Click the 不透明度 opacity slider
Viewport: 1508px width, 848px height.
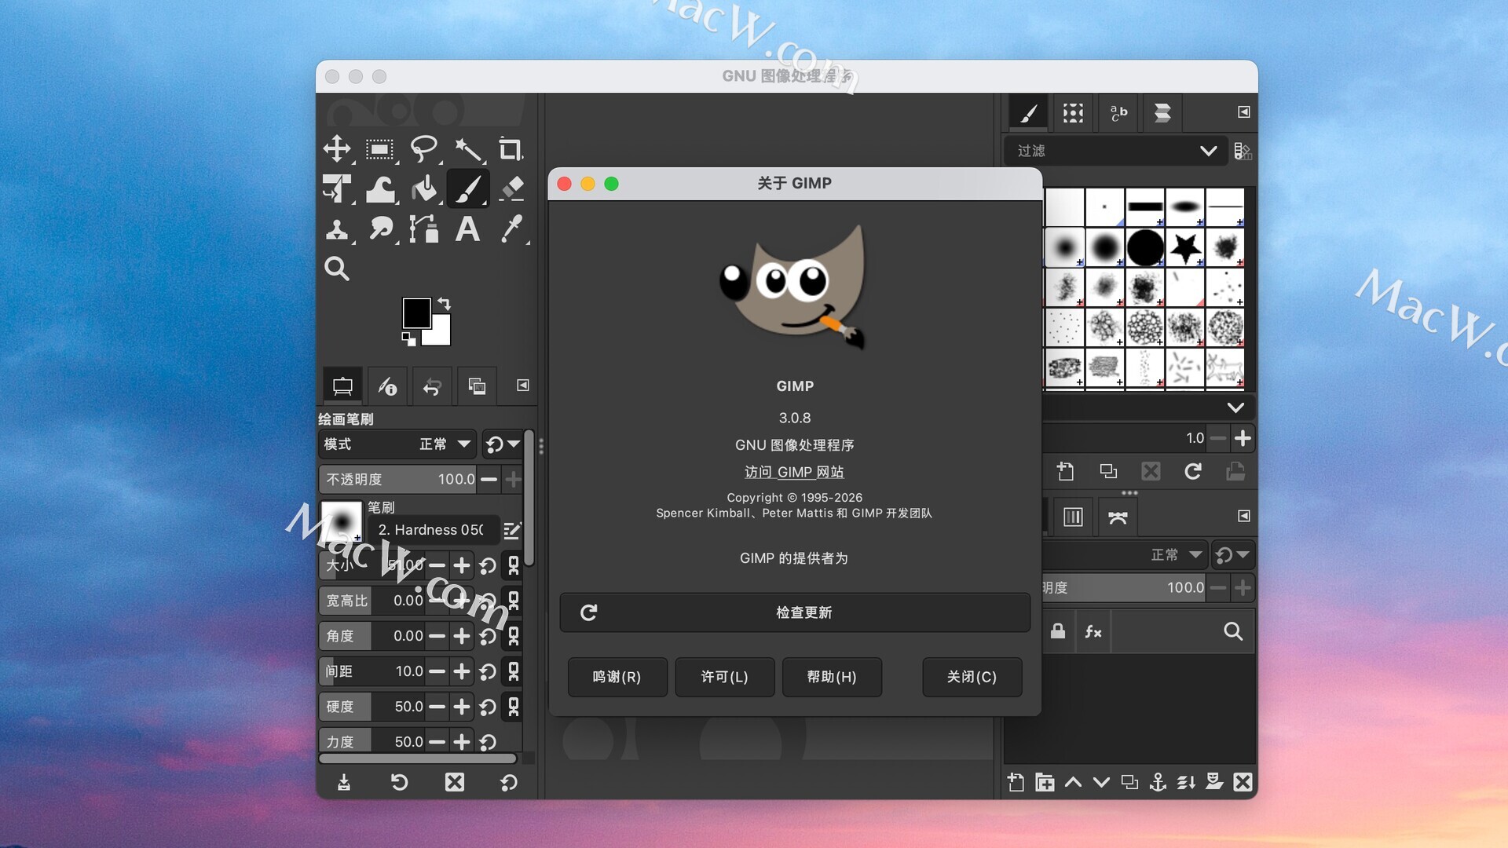point(397,479)
